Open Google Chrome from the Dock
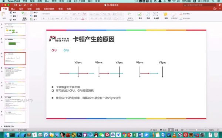 click(124, 135)
